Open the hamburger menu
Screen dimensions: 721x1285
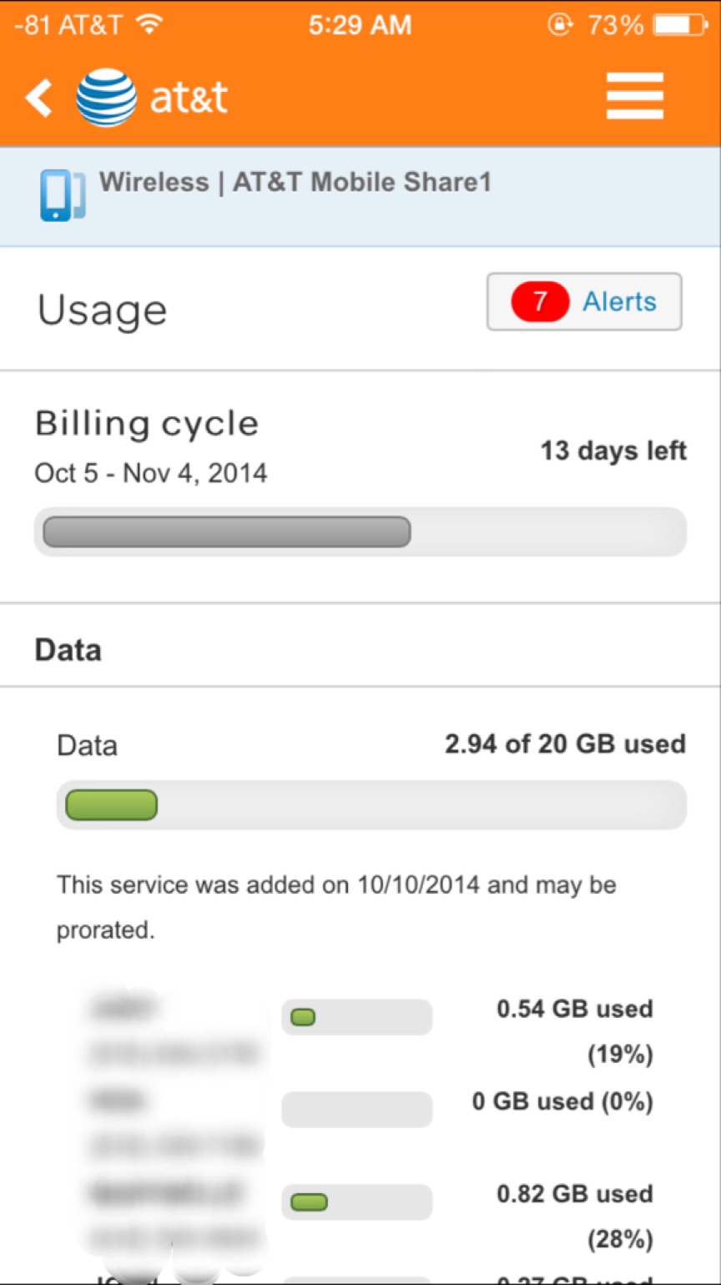coord(635,97)
